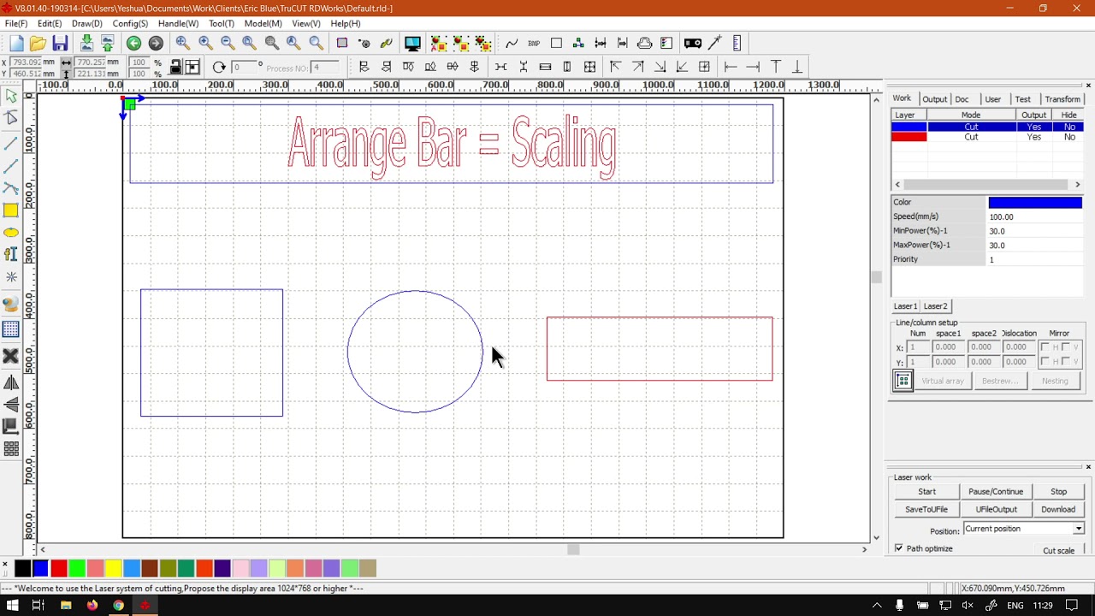Create a new document with the blank page icon
Viewport: 1095px width, 616px height.
16,44
